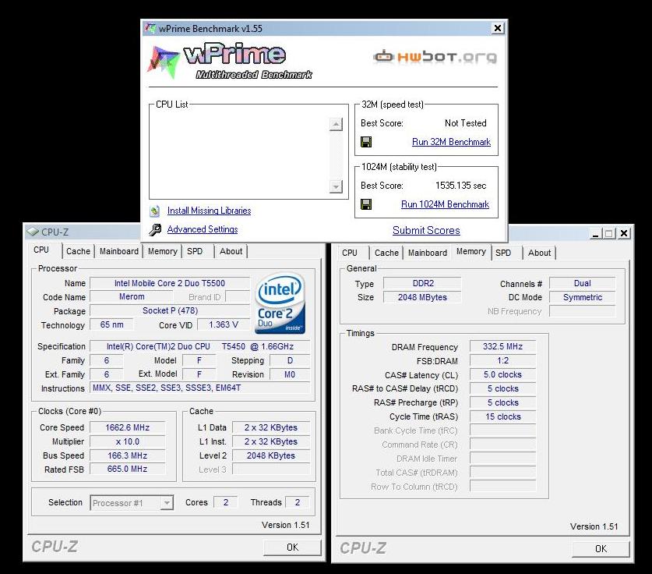Click the Core Speed value 1662.6 MHz

coord(127,427)
